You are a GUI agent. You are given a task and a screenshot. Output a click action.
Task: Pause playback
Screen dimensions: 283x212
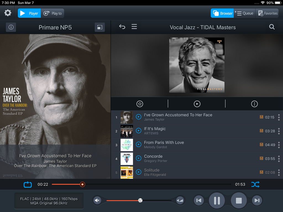[x=217, y=200]
